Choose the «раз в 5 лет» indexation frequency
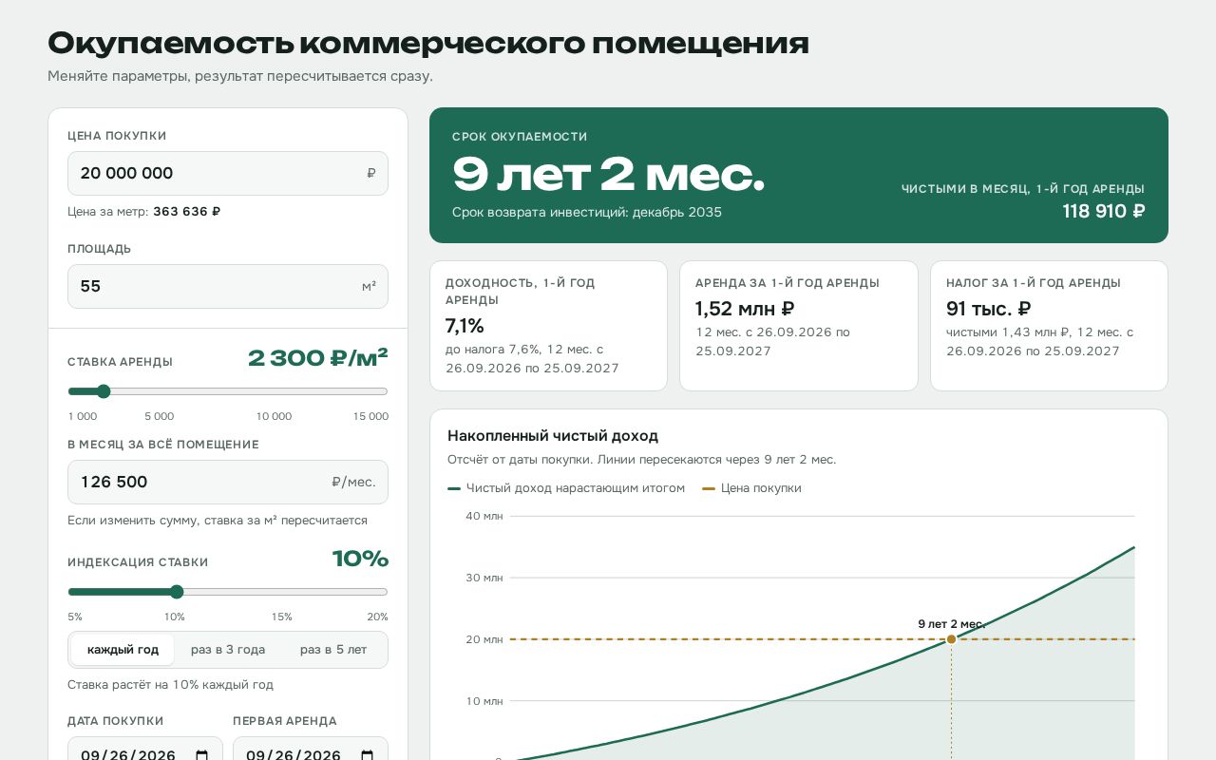Screen dimensions: 1216x760 [333, 650]
